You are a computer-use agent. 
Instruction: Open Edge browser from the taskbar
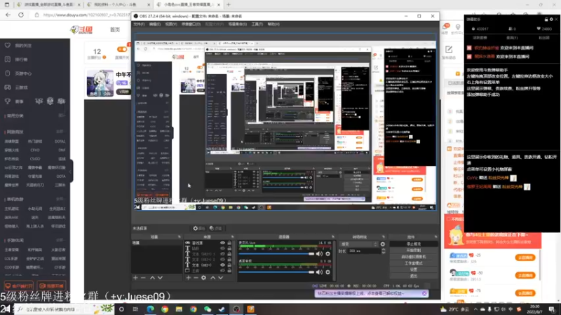[150, 309]
